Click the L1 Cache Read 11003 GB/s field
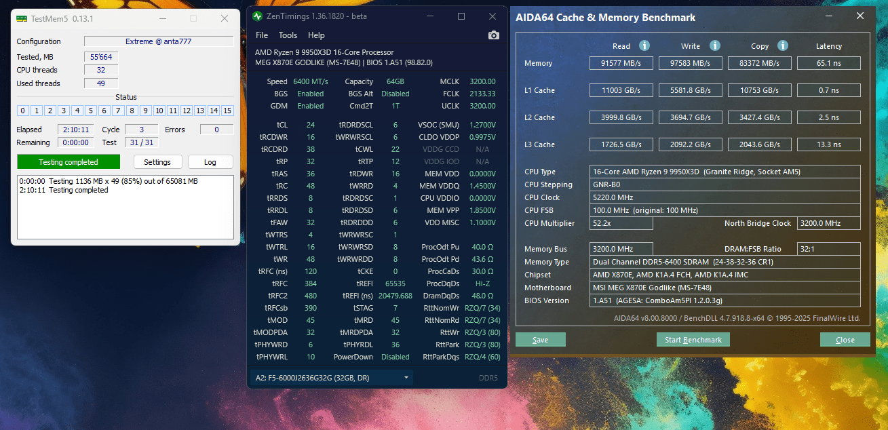Screen dimensions: 888x430 tap(621, 90)
